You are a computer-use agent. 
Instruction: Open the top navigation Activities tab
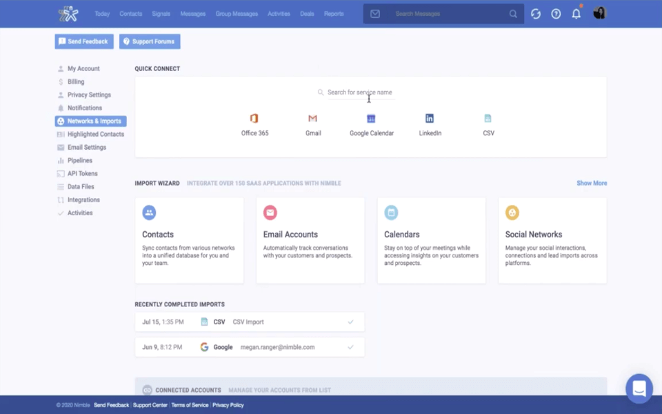[279, 14]
